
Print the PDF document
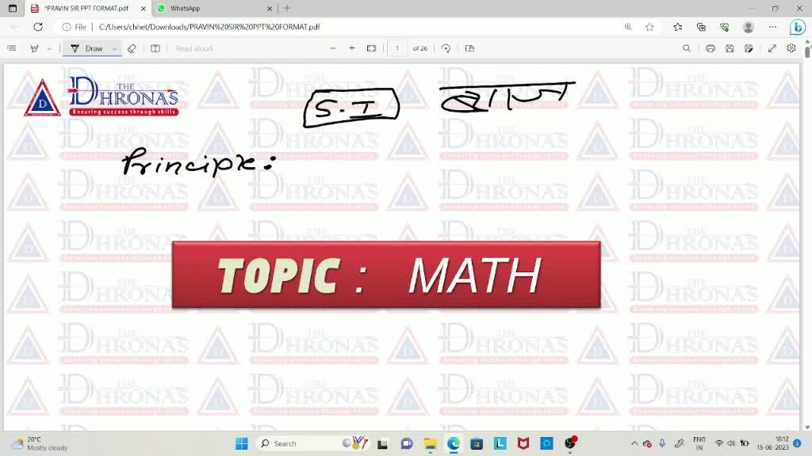710,48
